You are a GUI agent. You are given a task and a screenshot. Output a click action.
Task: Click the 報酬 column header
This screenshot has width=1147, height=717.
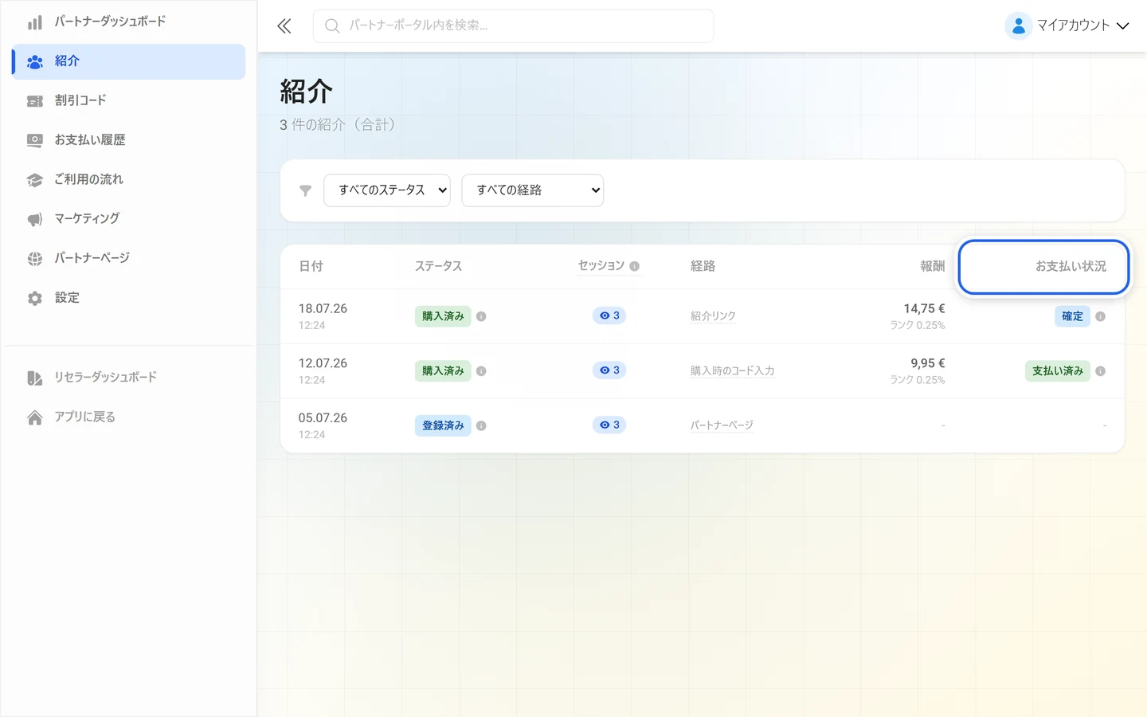click(933, 266)
